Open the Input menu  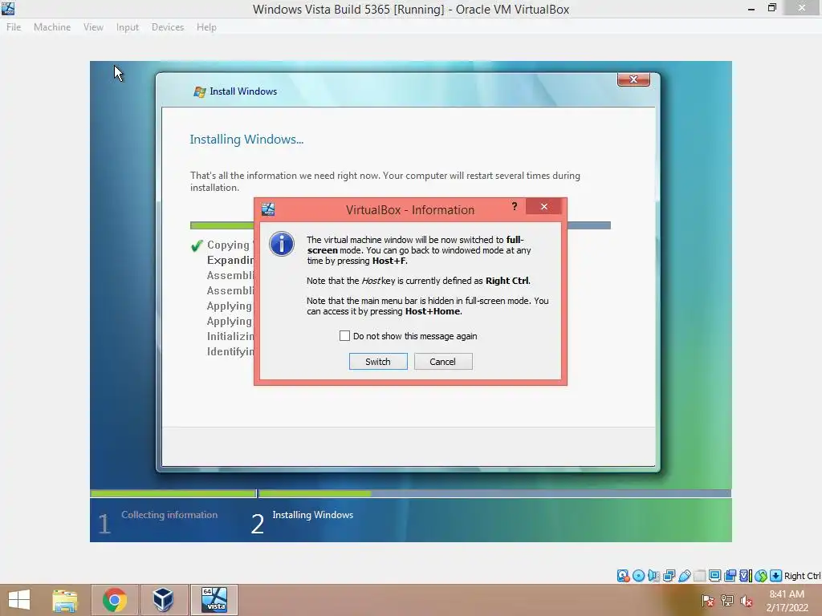coord(128,27)
